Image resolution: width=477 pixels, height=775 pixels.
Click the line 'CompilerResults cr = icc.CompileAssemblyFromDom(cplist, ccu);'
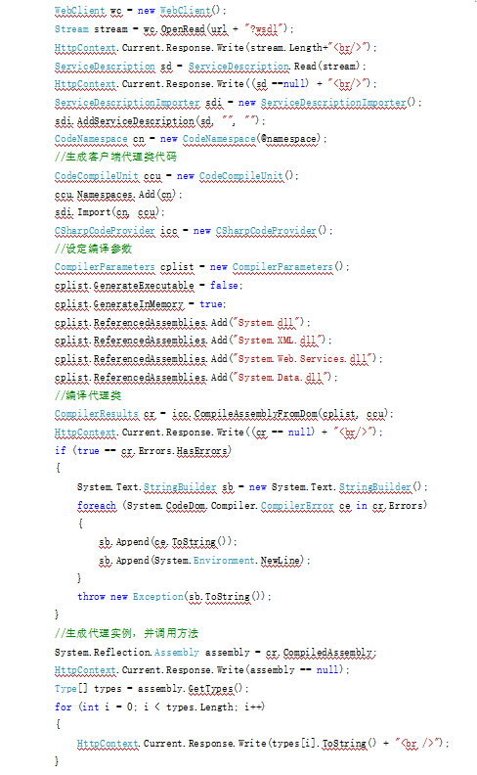point(224,414)
